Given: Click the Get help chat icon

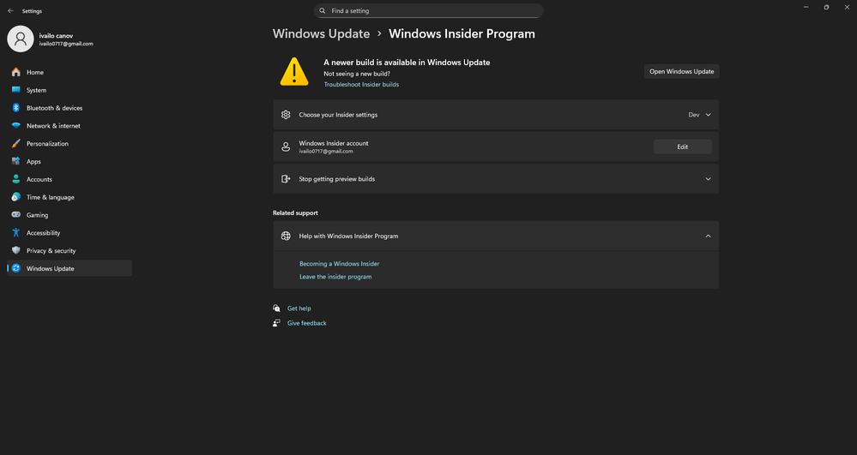Looking at the screenshot, I should tap(276, 308).
